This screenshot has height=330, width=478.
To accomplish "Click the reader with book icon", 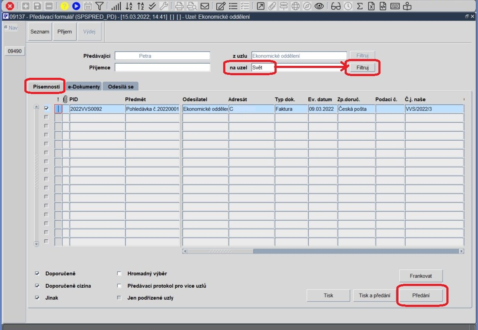I will click(x=407, y=6).
